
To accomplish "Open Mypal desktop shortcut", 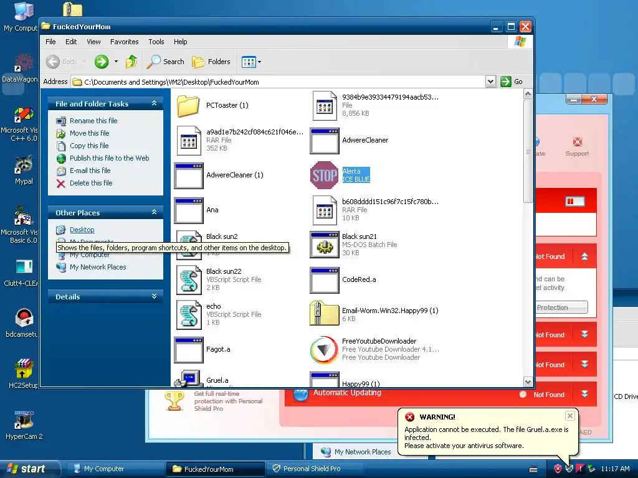I will (24, 170).
